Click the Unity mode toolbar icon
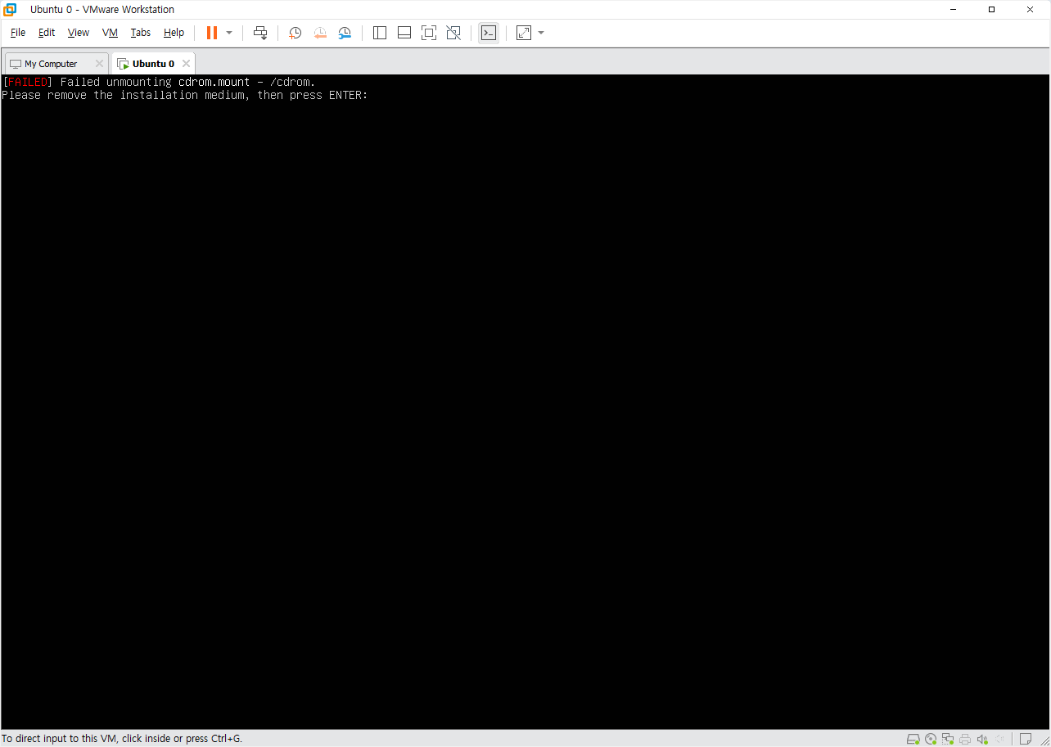Image resolution: width=1051 pixels, height=747 pixels. pyautogui.click(x=453, y=33)
